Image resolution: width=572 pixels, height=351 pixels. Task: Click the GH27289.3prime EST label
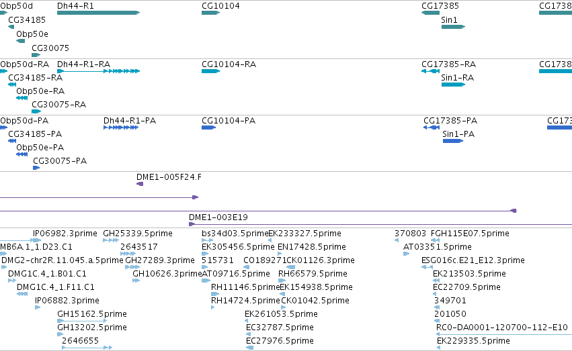tap(160, 260)
